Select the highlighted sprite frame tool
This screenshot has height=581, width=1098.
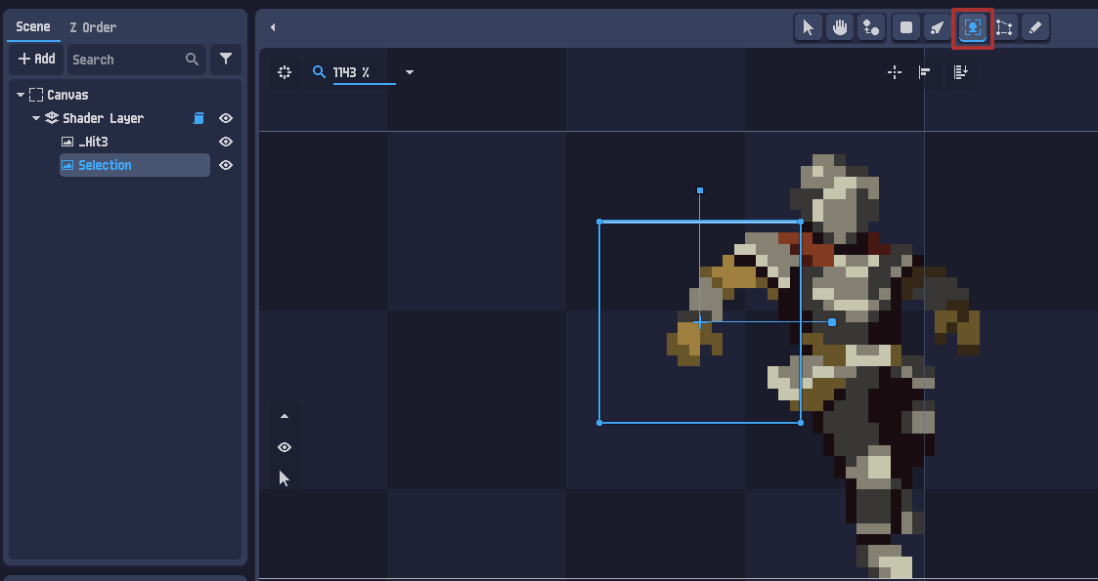point(973,28)
